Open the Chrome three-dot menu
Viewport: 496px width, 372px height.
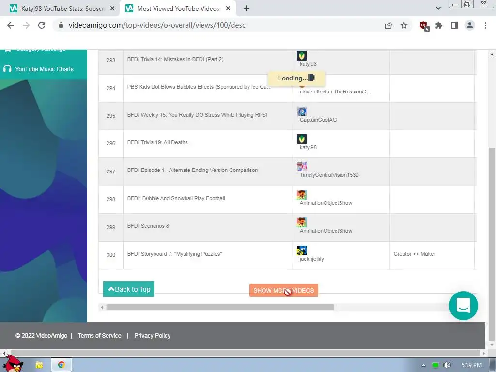point(485,25)
